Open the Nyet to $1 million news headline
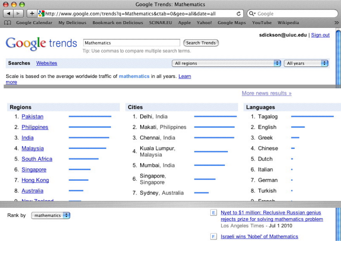The image size is (341, 255). (x=272, y=216)
